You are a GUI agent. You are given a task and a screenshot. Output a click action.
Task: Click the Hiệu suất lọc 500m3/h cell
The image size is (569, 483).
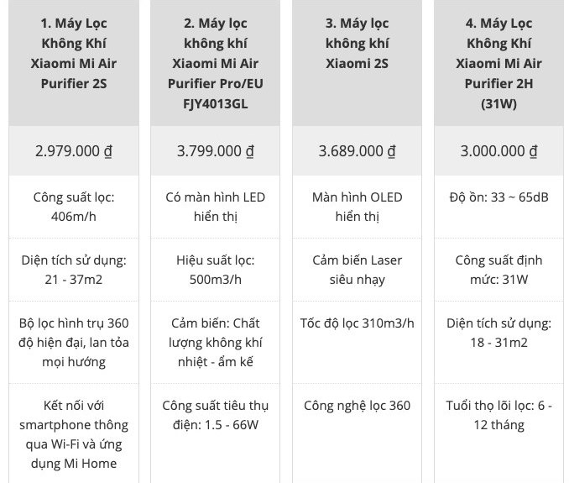click(x=215, y=270)
